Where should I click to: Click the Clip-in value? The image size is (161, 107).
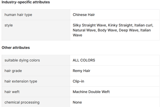tap(78, 81)
